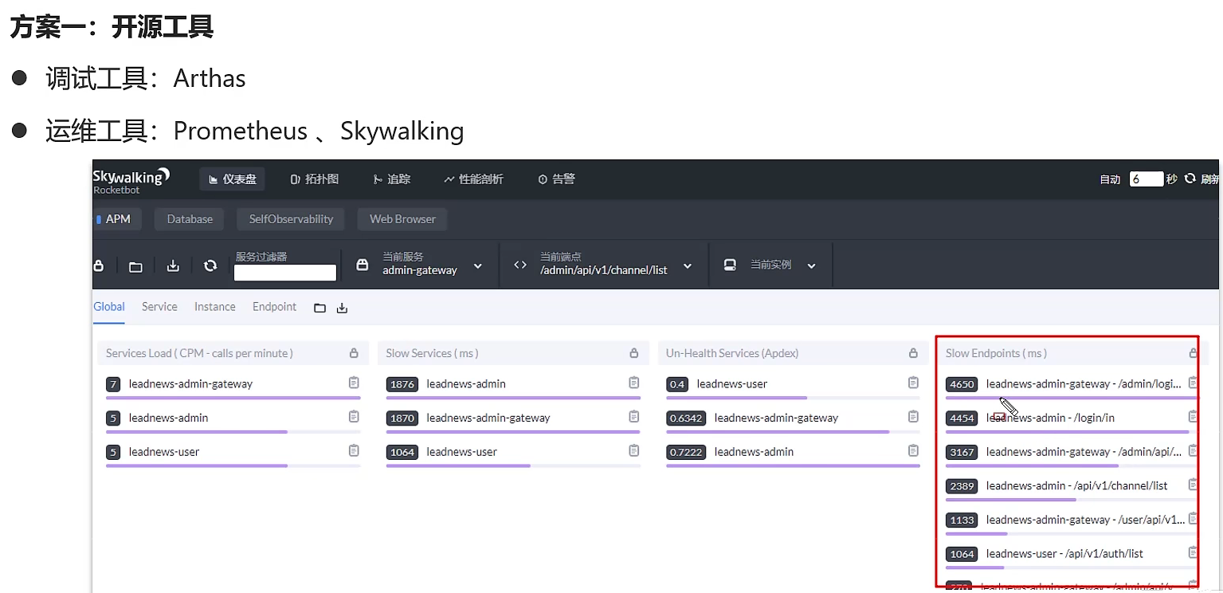Open the 拓扑图 topology view

315,179
